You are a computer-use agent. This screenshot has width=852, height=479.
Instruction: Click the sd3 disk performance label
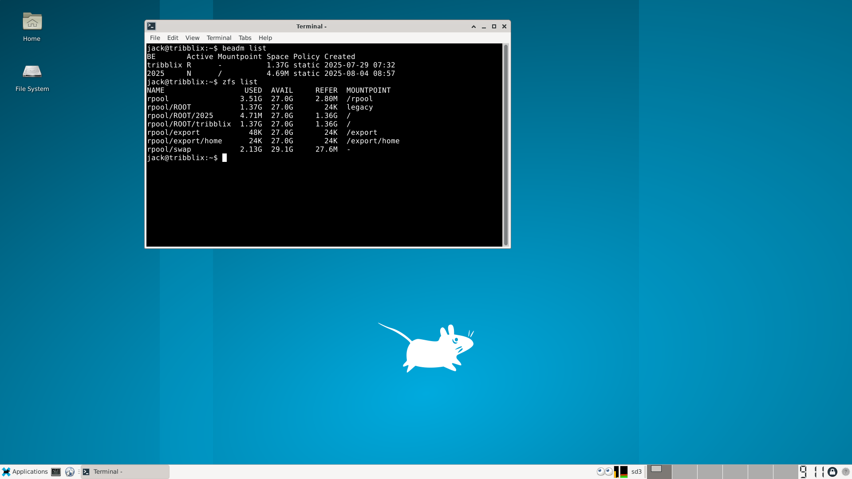coord(636,471)
